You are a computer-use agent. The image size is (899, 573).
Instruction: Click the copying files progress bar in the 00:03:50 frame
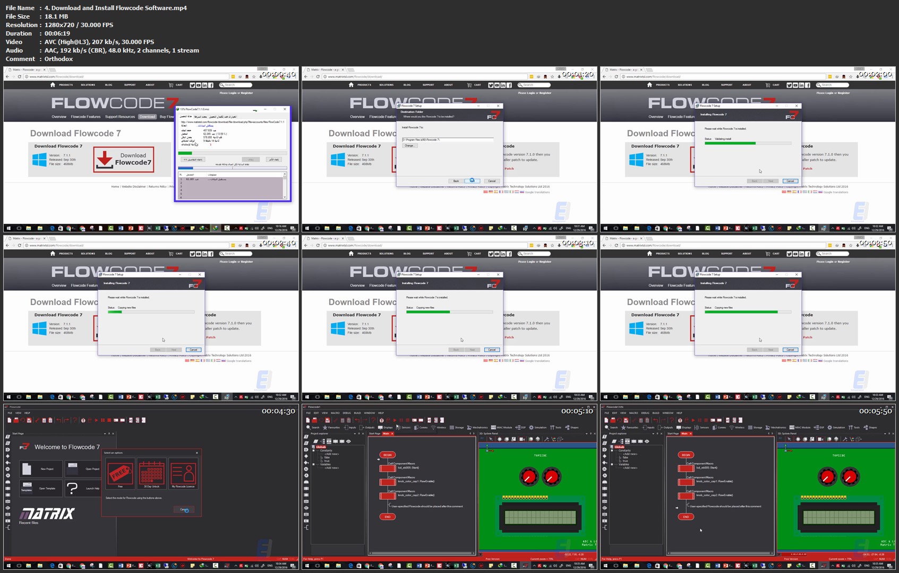coord(748,312)
